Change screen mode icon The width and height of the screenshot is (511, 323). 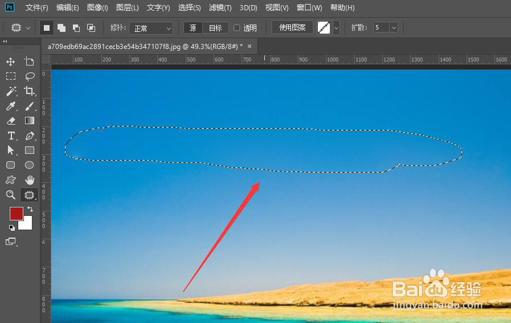11,242
